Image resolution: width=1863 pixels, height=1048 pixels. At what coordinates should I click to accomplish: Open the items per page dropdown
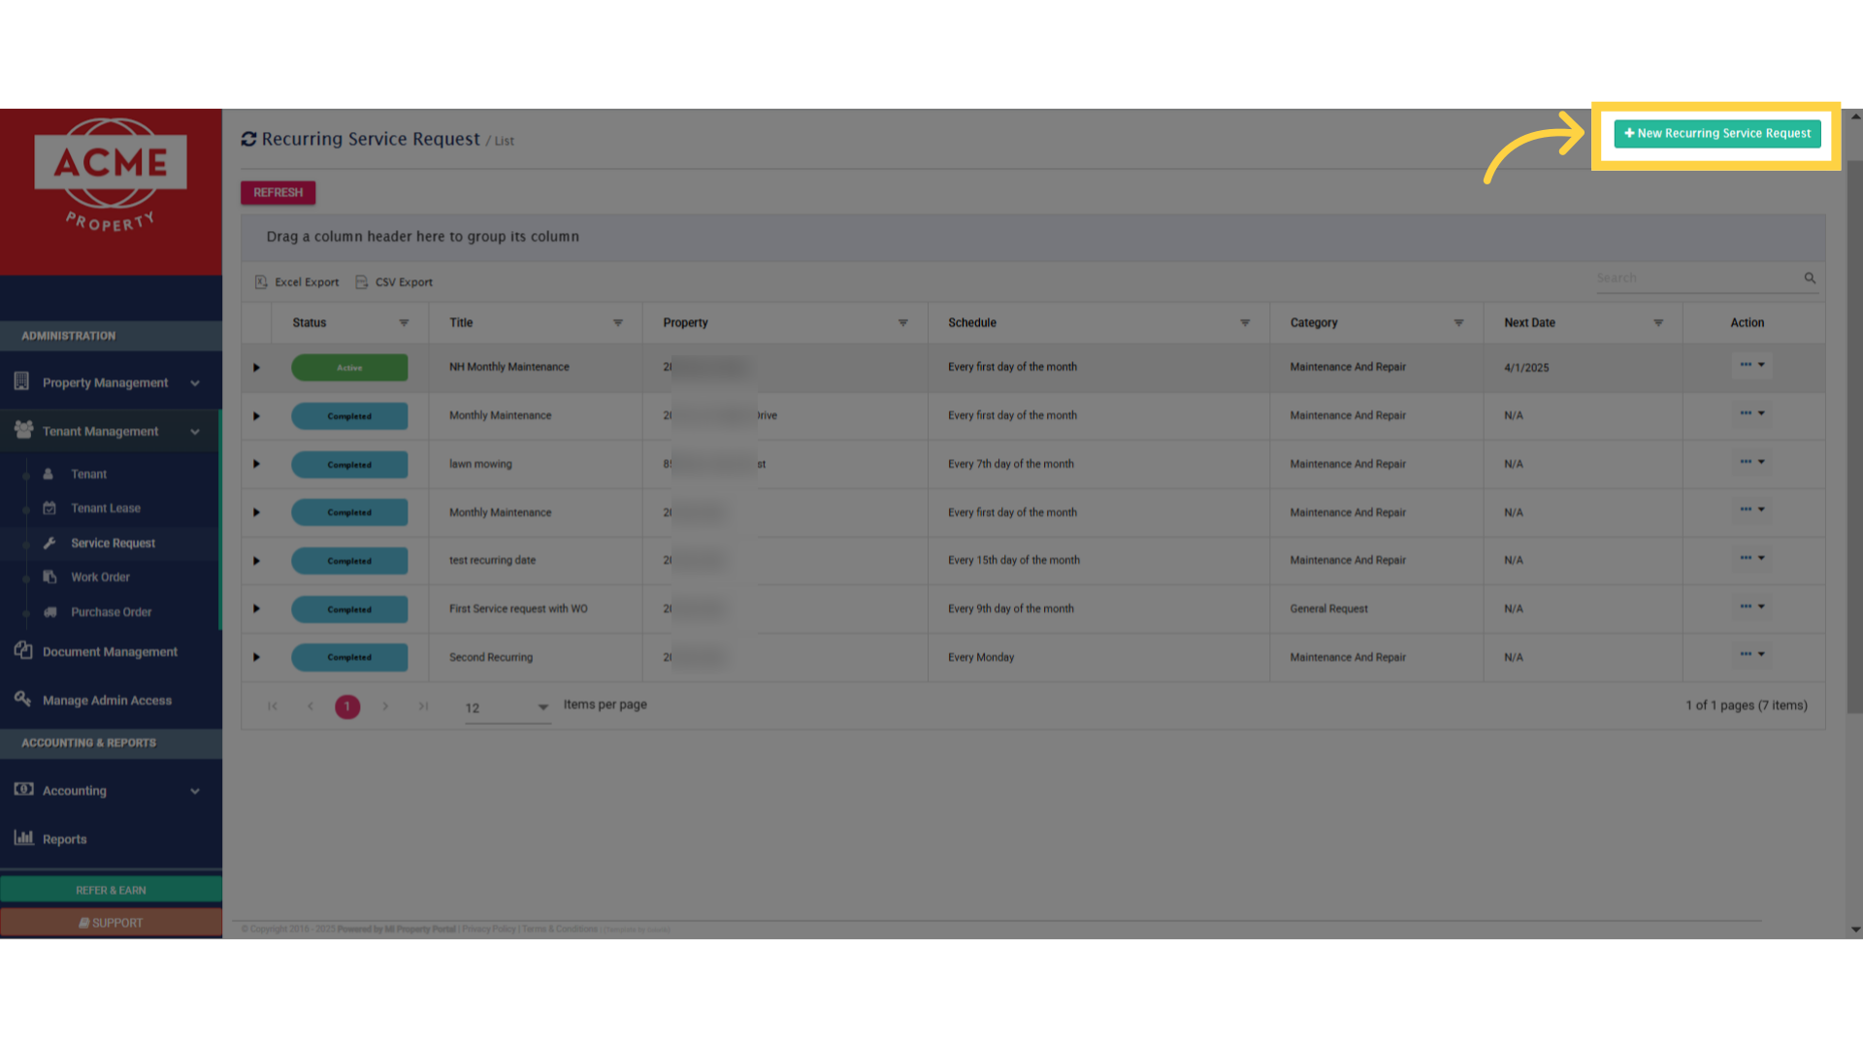tap(507, 708)
